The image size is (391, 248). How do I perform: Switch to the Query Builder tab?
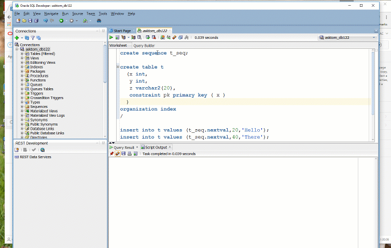(x=144, y=46)
